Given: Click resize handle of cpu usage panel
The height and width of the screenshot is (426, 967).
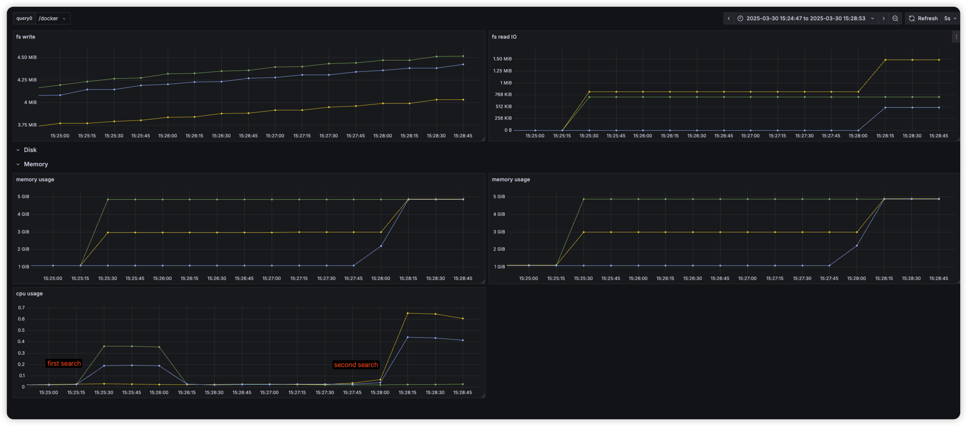Looking at the screenshot, I should click(483, 396).
